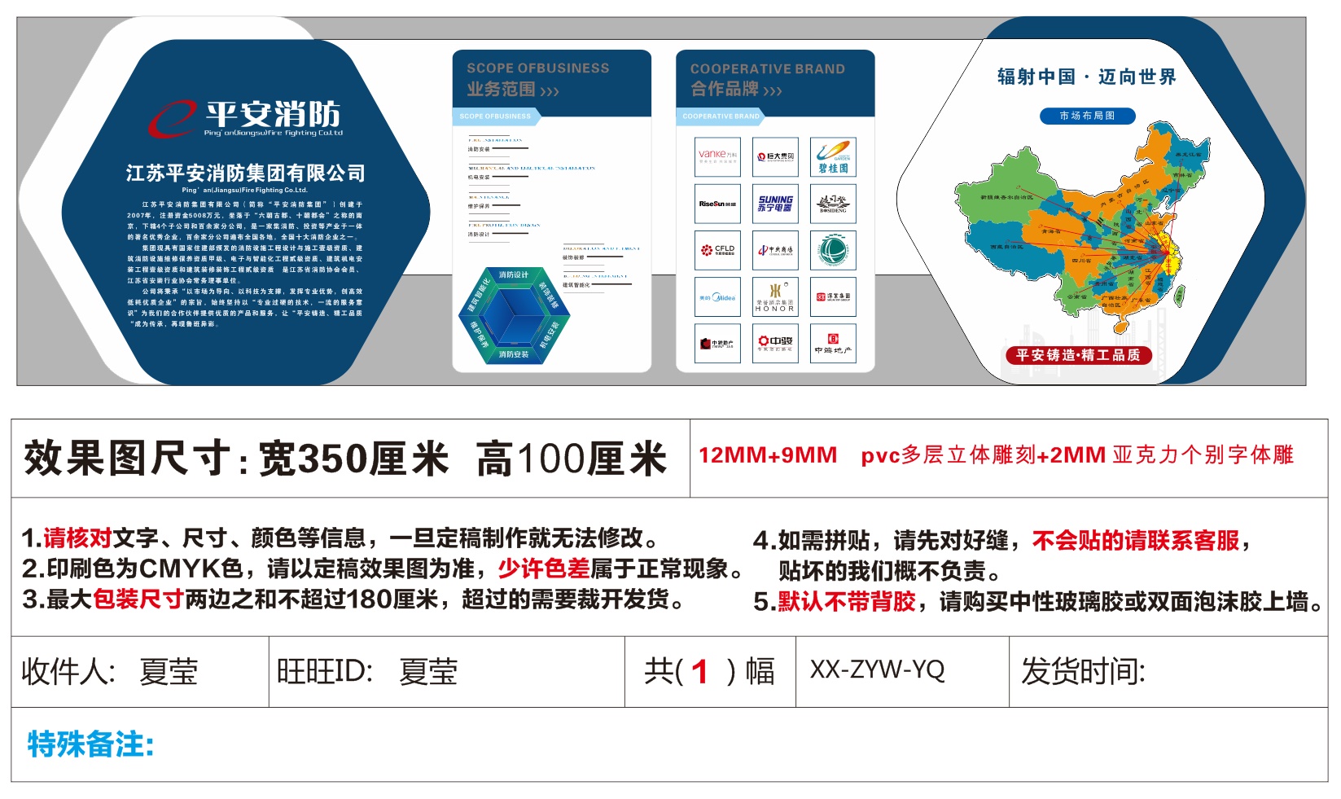Screen dimensions: 1341x799
Task: Select the 中梁地产 logo below Midea
Action: tap(717, 343)
